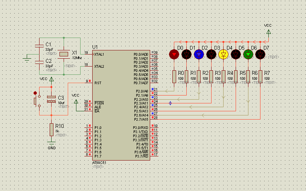Viewport: 306px width, 191px height.
Task: Click resistor R4 body
Action: click(x=224, y=77)
